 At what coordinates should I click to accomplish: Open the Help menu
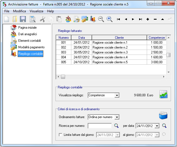tap(50, 11)
